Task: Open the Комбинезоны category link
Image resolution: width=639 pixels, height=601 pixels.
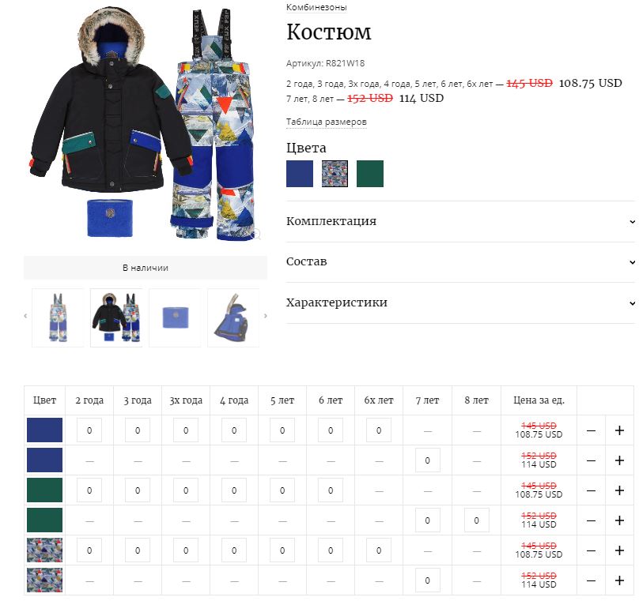Action: pyautogui.click(x=316, y=7)
